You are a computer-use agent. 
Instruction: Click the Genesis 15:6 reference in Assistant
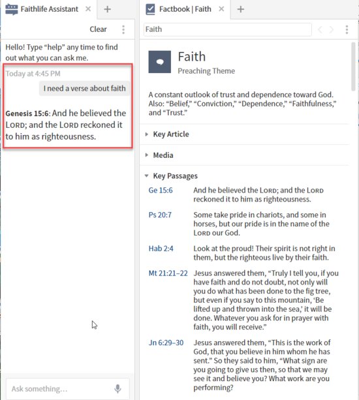tap(27, 114)
